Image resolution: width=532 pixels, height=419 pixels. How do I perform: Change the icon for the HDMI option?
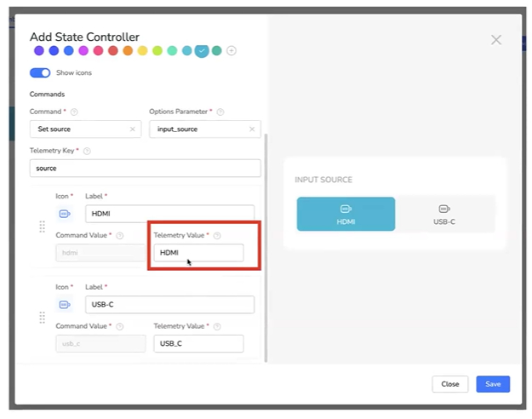pyautogui.click(x=65, y=214)
